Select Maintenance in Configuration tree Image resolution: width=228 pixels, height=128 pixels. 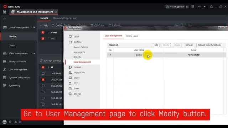tap(79, 52)
